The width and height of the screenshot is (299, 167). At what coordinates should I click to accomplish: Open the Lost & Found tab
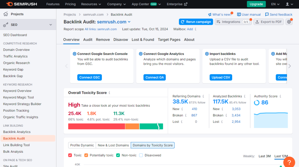143,40
